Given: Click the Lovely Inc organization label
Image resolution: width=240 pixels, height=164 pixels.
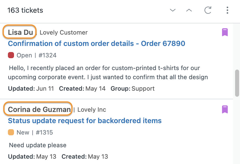Looking at the screenshot, I should click(92, 110).
